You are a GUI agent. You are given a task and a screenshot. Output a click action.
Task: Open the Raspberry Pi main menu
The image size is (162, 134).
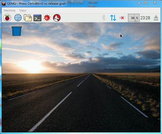click(x=7, y=18)
